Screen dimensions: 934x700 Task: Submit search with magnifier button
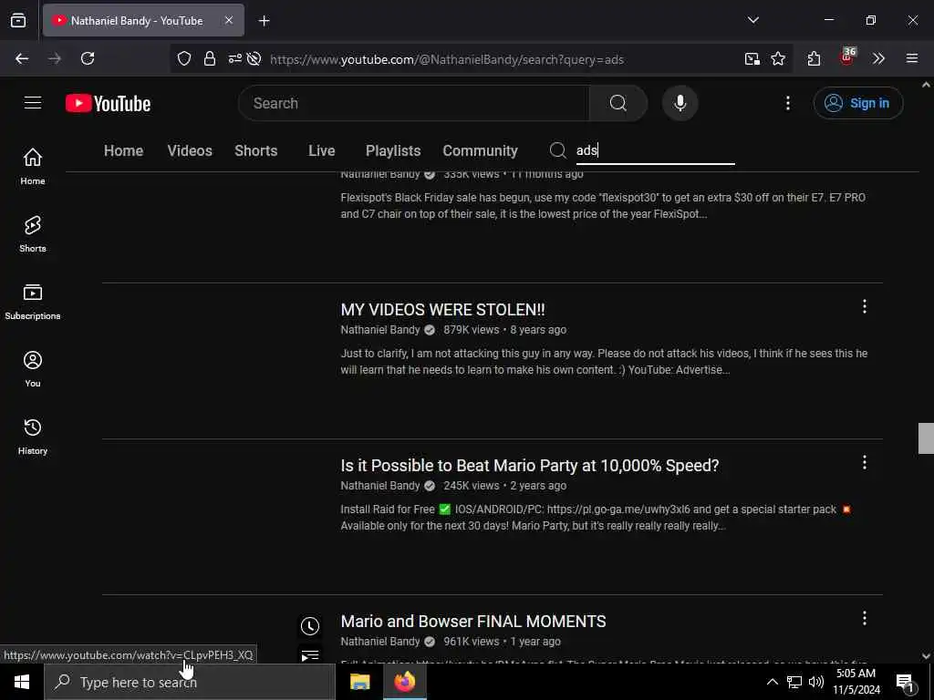coord(618,103)
